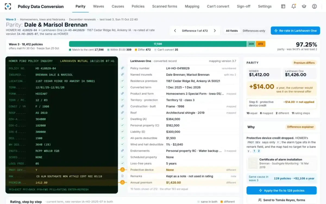Switch view to Differences only

pyautogui.click(x=254, y=31)
